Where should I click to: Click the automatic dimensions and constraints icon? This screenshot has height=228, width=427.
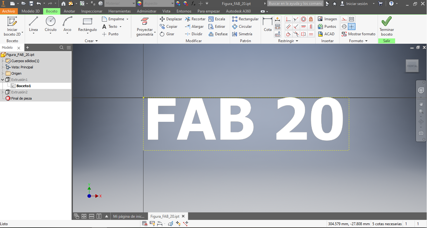278,19
